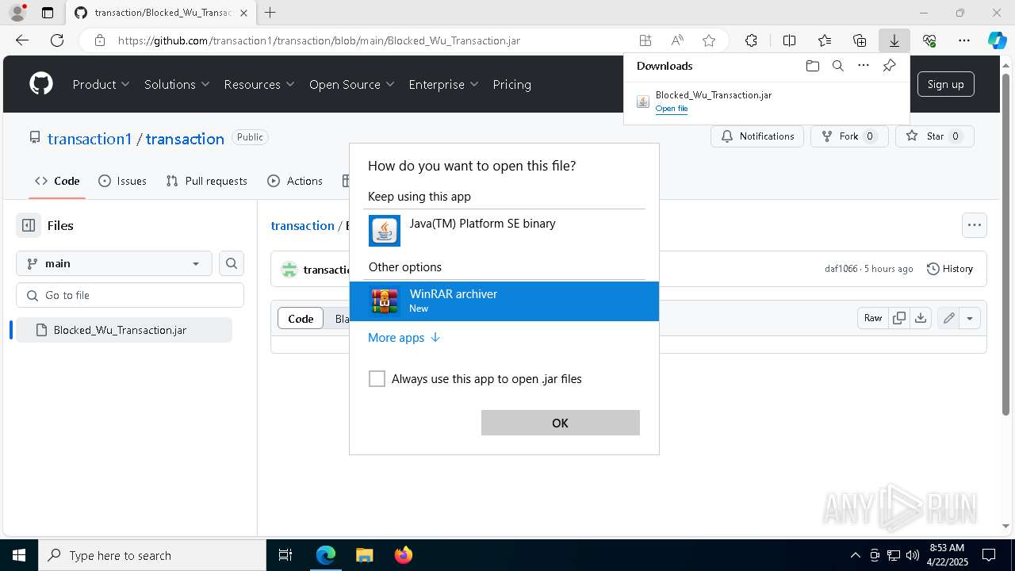Open the Windows Start menu

click(x=19, y=555)
